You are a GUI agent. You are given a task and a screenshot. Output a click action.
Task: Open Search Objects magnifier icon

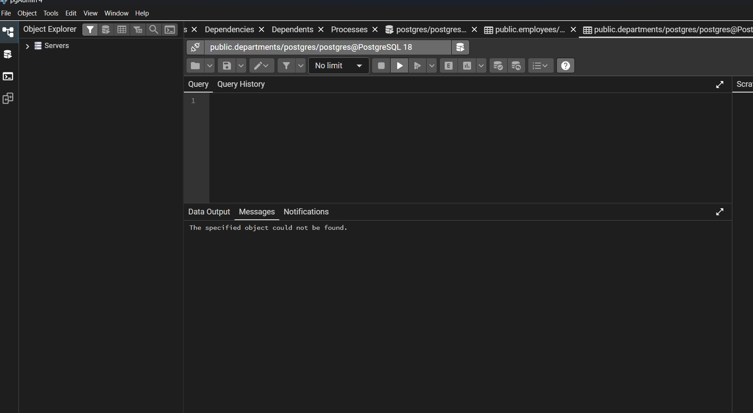154,30
